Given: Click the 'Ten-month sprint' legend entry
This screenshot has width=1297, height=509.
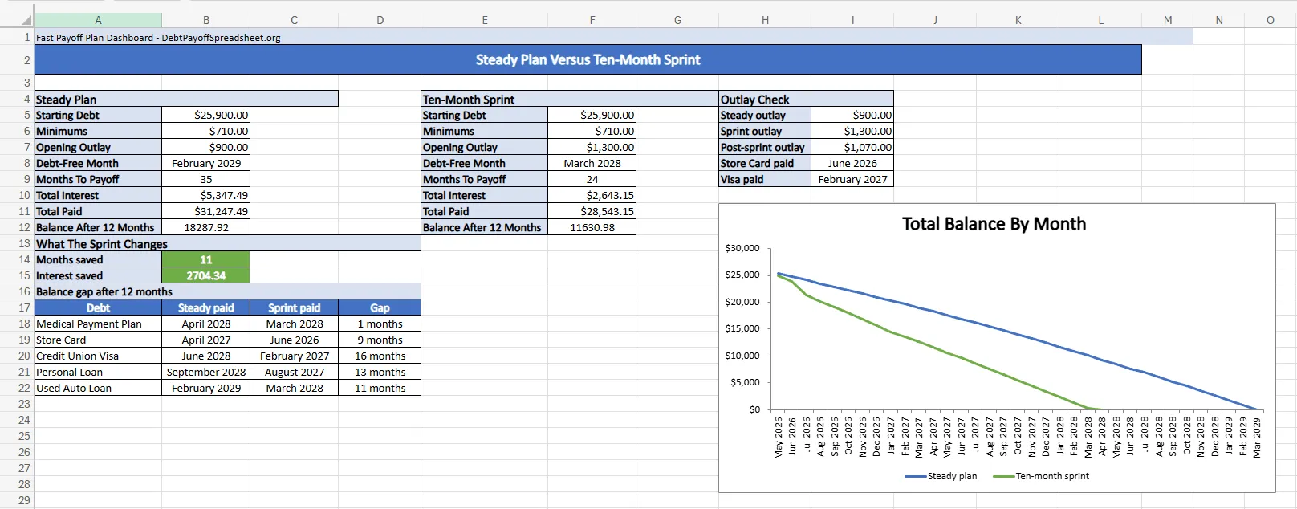Looking at the screenshot, I should (x=1041, y=476).
